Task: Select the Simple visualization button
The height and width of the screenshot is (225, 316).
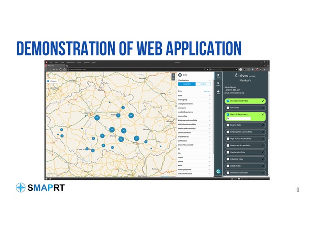Action: click(x=203, y=84)
